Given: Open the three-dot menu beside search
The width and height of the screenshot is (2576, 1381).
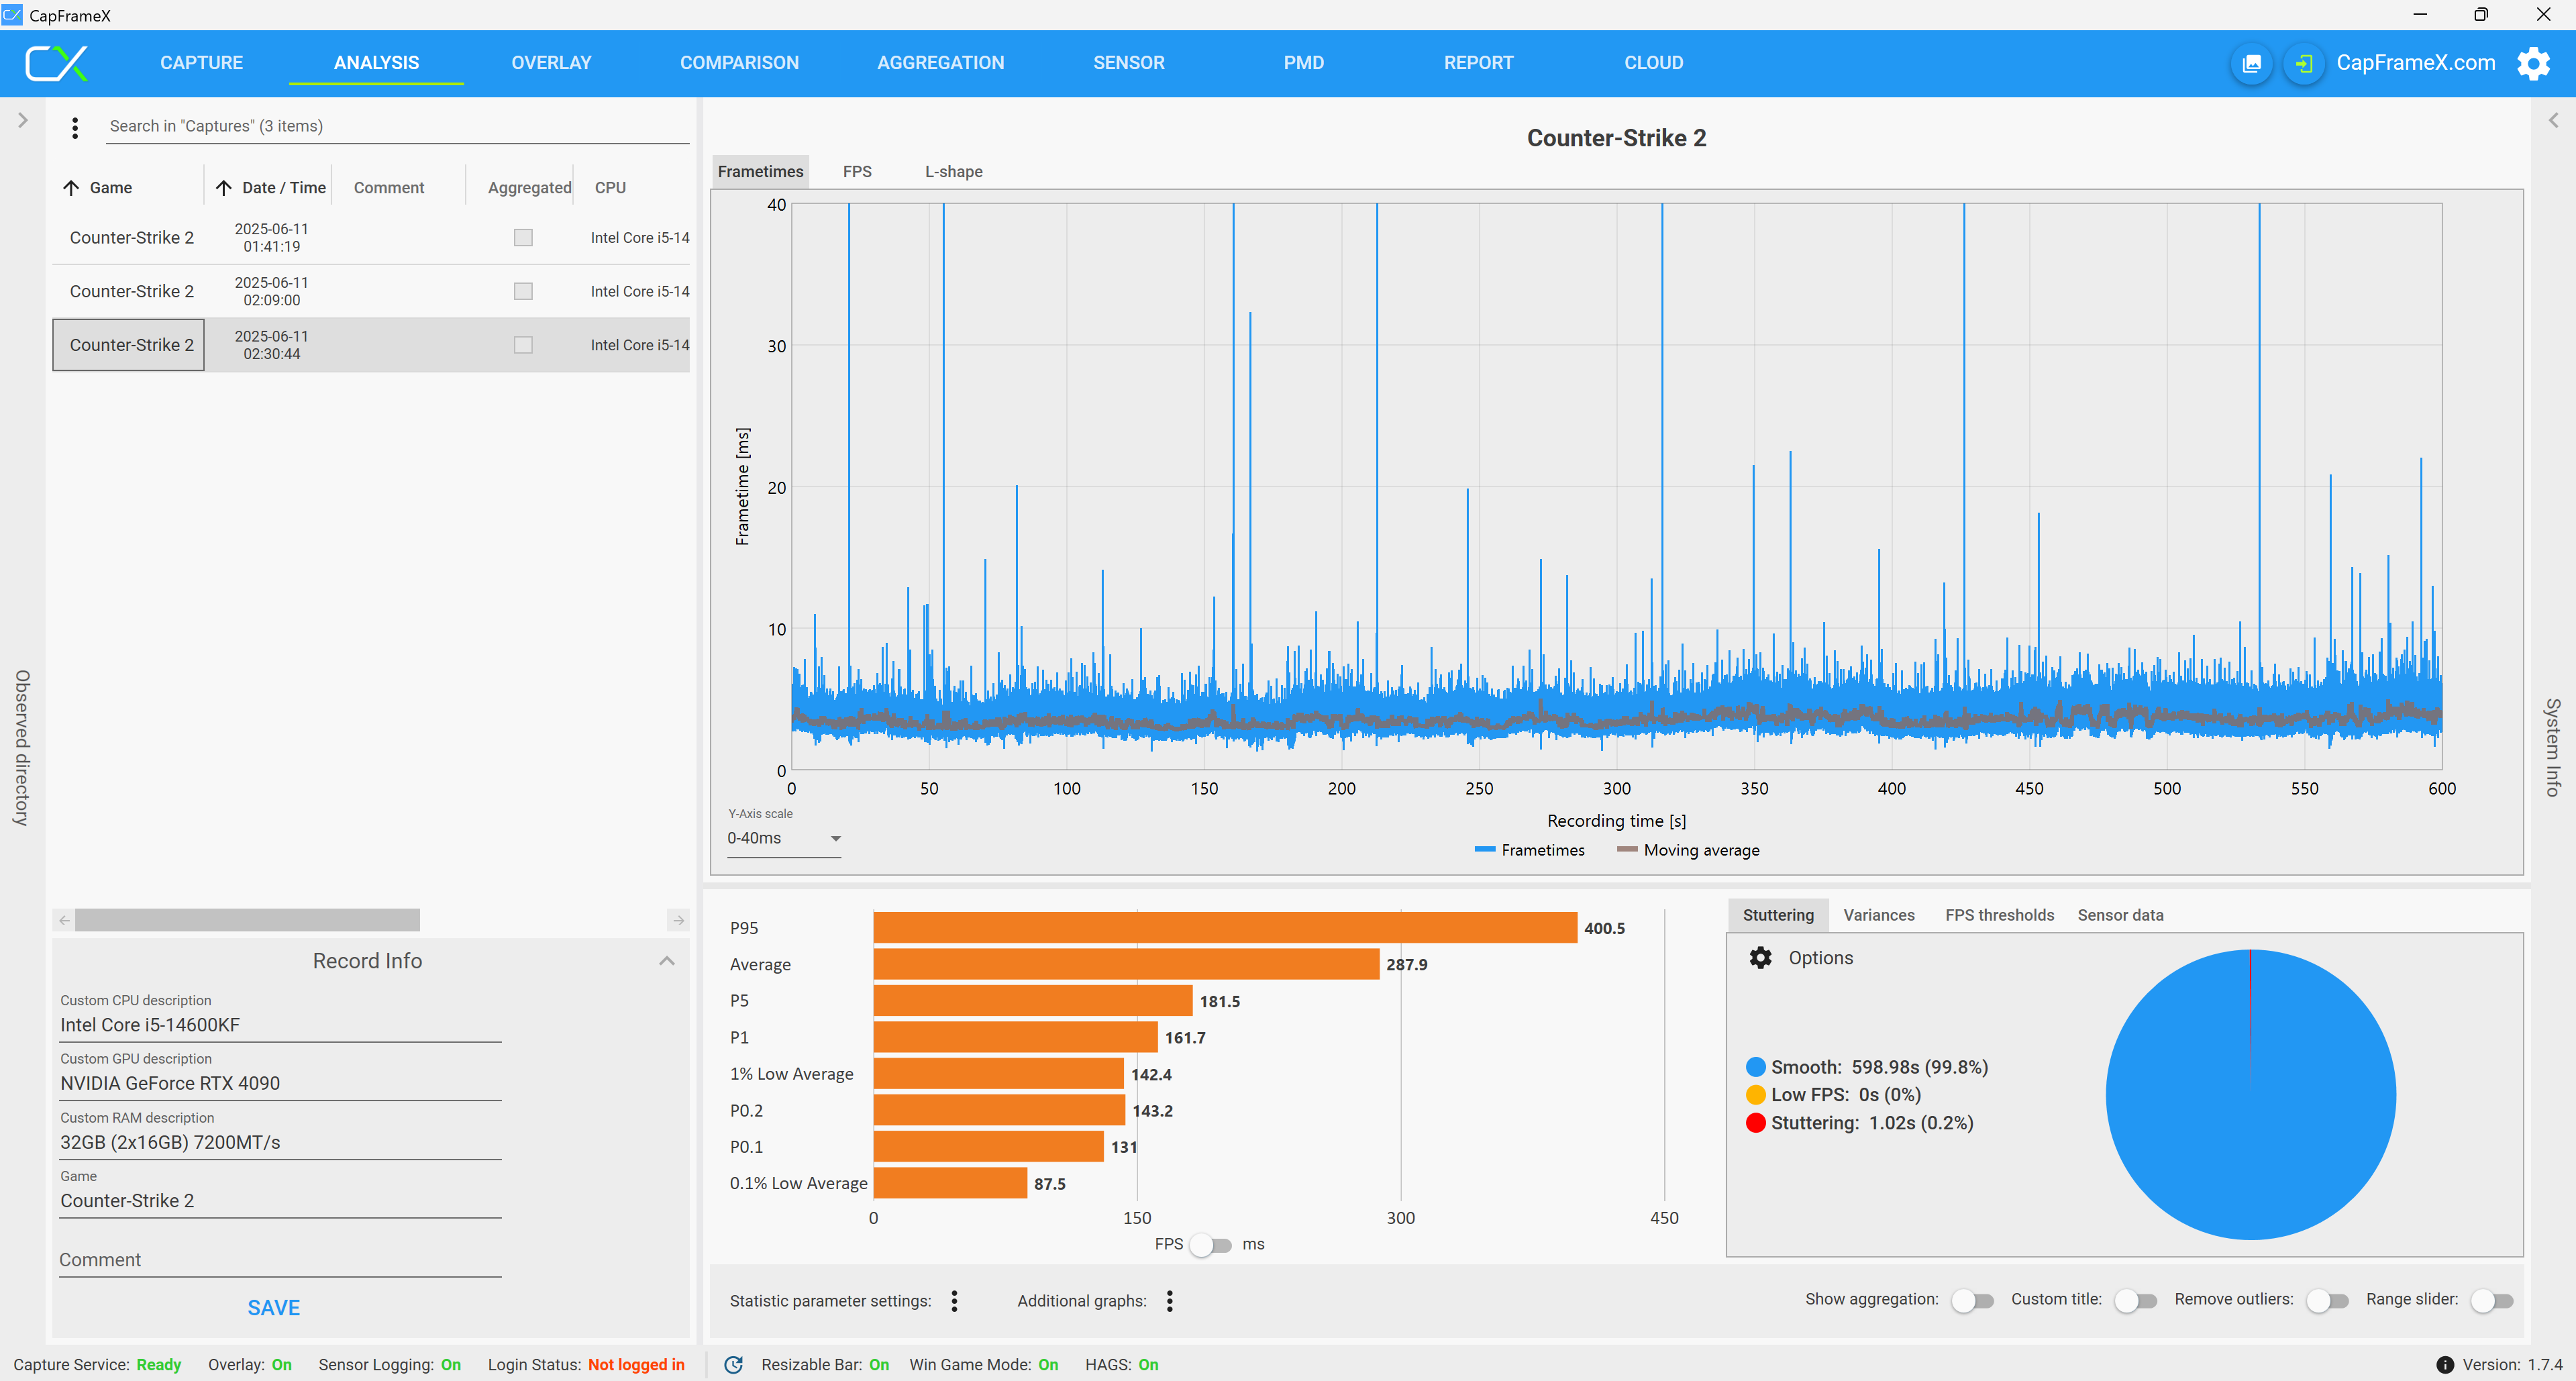Looking at the screenshot, I should click(x=75, y=127).
